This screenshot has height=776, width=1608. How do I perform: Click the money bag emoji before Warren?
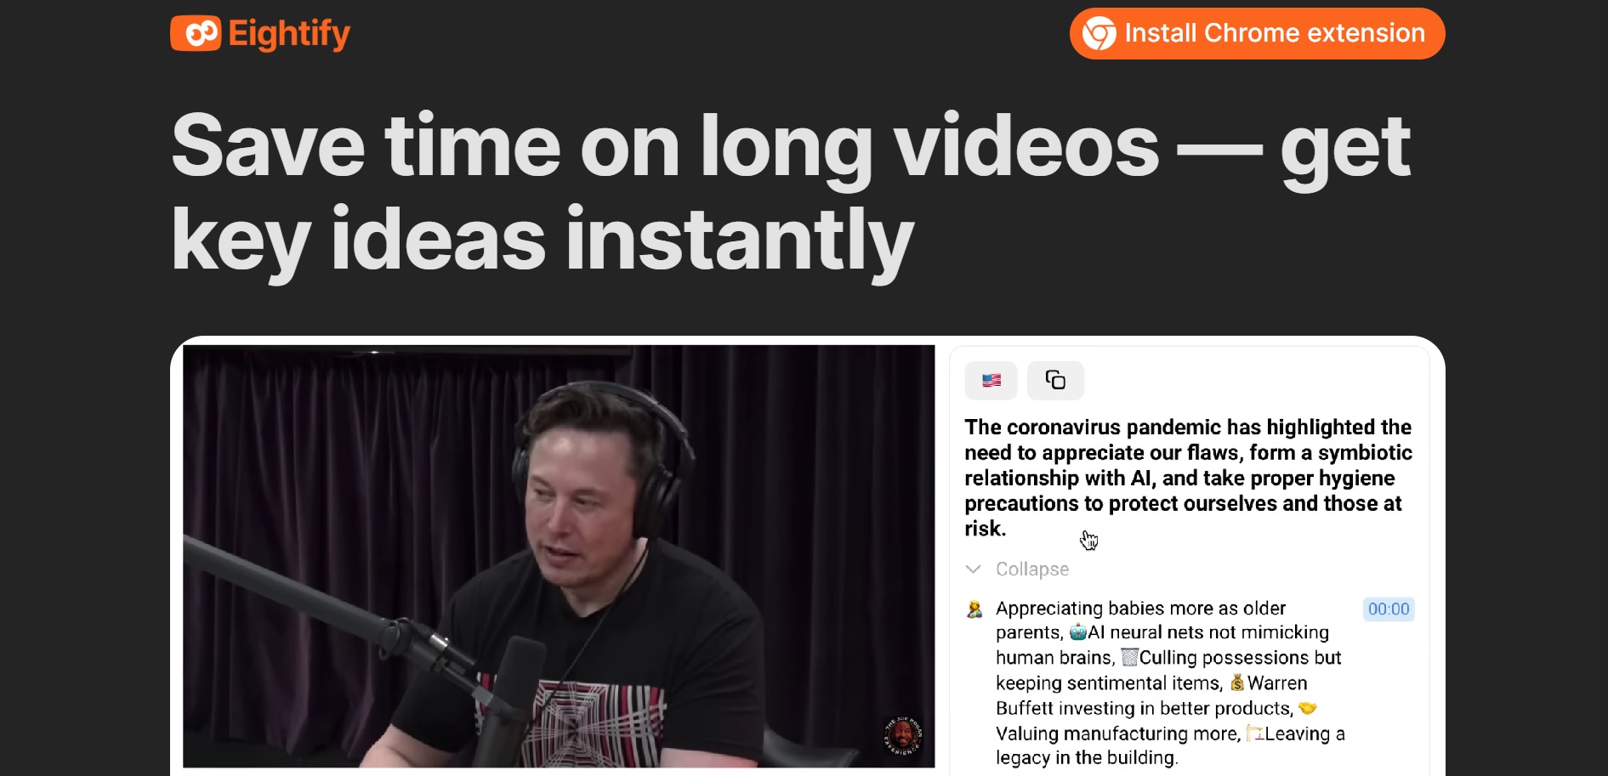pos(1237,683)
